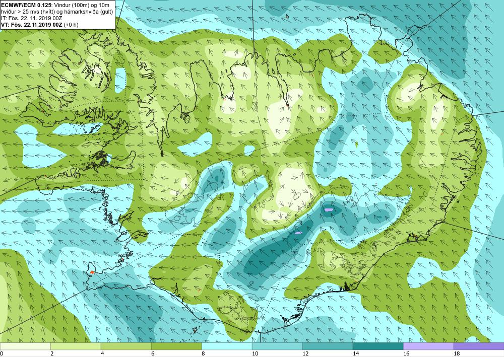The width and height of the screenshot is (504, 357).
Task: Click the light teal 10-12 legend swatch
Action: 277,346
